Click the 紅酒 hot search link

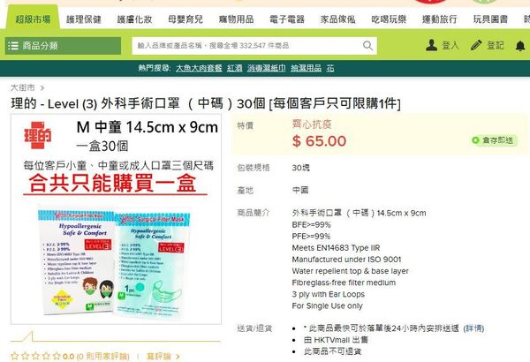pos(235,68)
